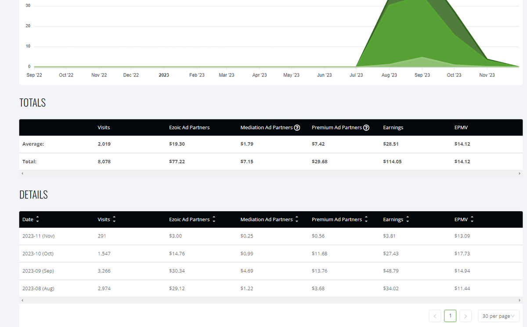Image resolution: width=527 pixels, height=327 pixels.
Task: Sort the EPMV column
Action: pyautogui.click(x=471, y=219)
